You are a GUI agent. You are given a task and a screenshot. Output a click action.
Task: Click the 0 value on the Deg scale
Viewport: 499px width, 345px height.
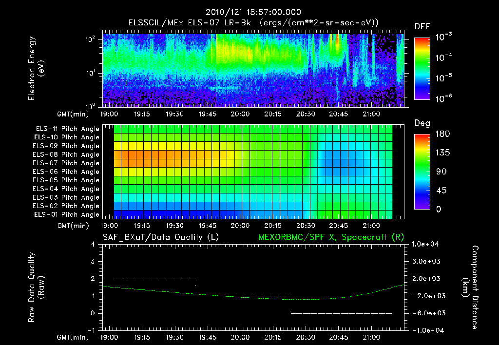point(439,209)
